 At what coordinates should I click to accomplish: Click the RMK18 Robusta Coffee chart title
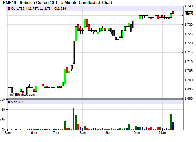point(58,3)
